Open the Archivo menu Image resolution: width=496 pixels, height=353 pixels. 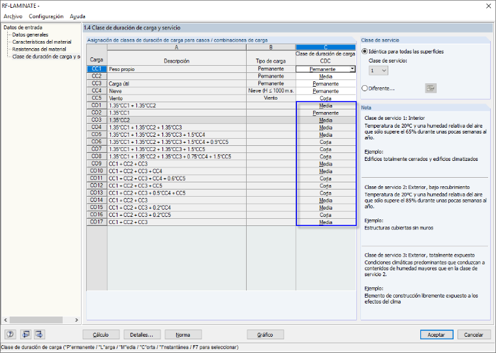click(13, 16)
